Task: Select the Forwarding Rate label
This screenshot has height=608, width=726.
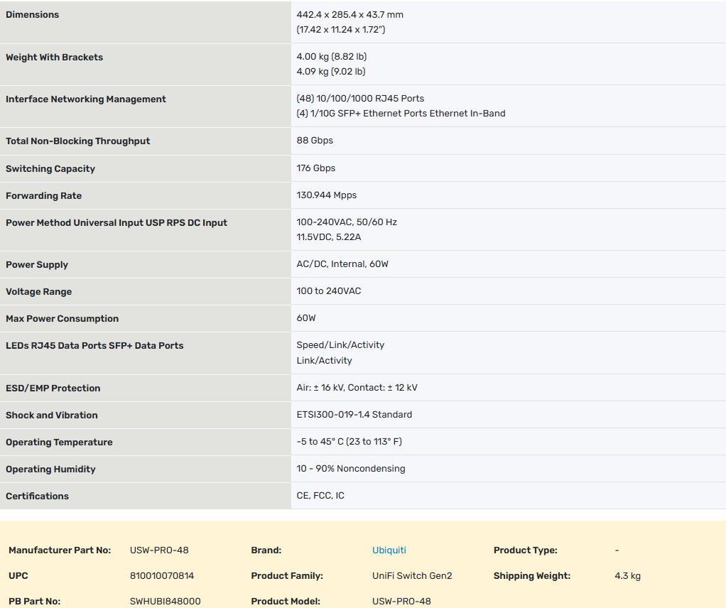Action: [44, 196]
